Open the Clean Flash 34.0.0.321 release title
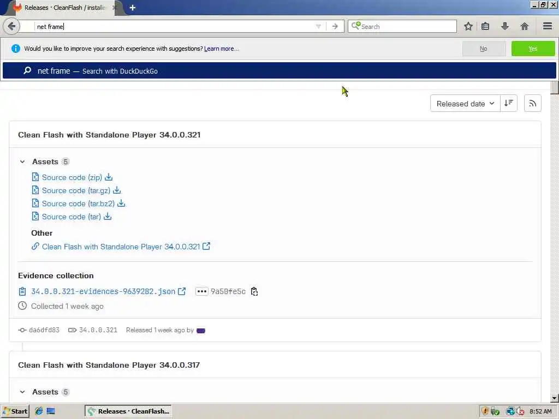Viewport: 559px width, 419px height. [109, 135]
